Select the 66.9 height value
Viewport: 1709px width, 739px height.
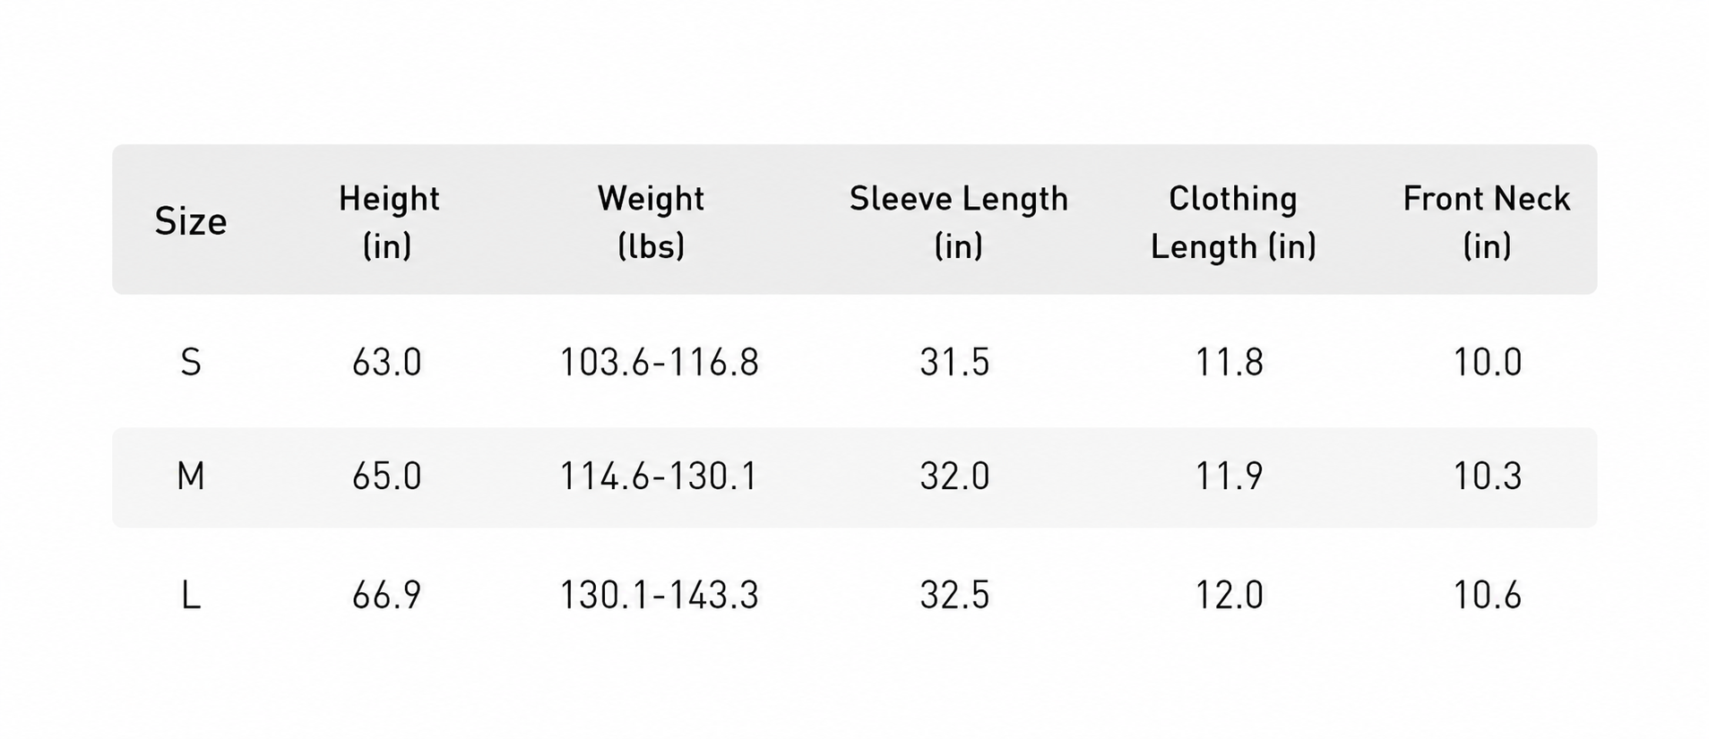point(386,595)
